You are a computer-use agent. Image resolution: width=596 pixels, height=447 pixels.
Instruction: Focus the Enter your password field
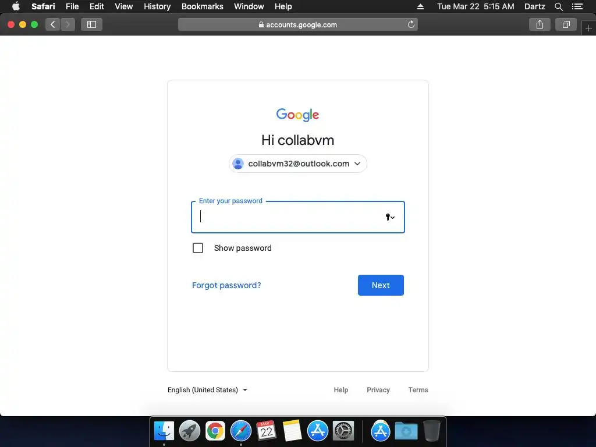pyautogui.click(x=297, y=217)
